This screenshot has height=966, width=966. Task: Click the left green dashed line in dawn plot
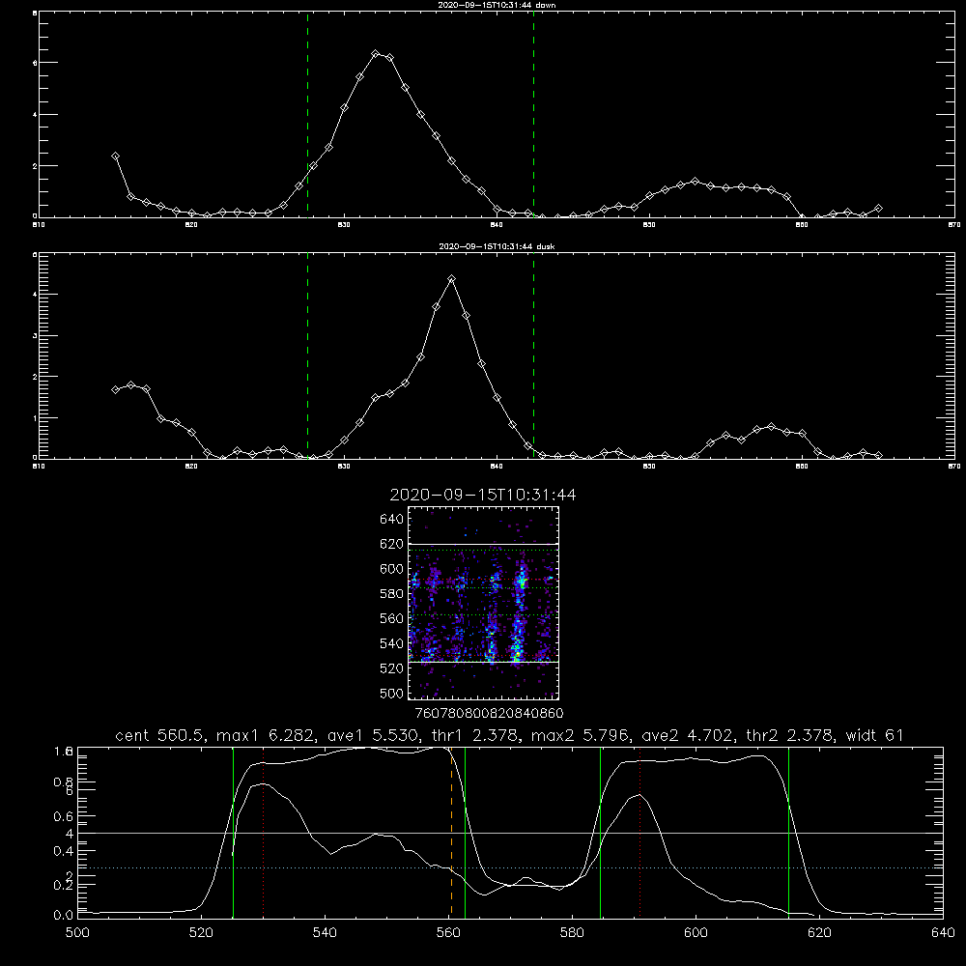pos(307,115)
